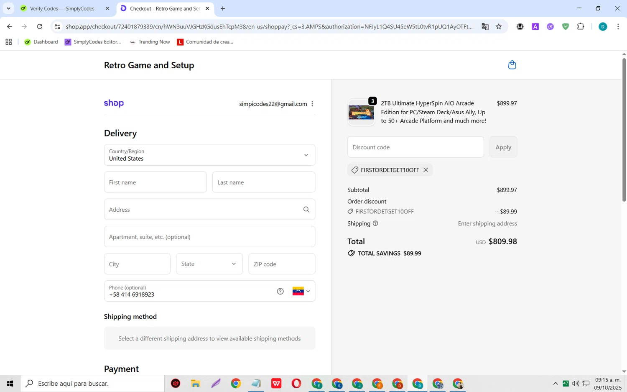Open the purple A extension
The image size is (627, 392).
pyautogui.click(x=535, y=27)
